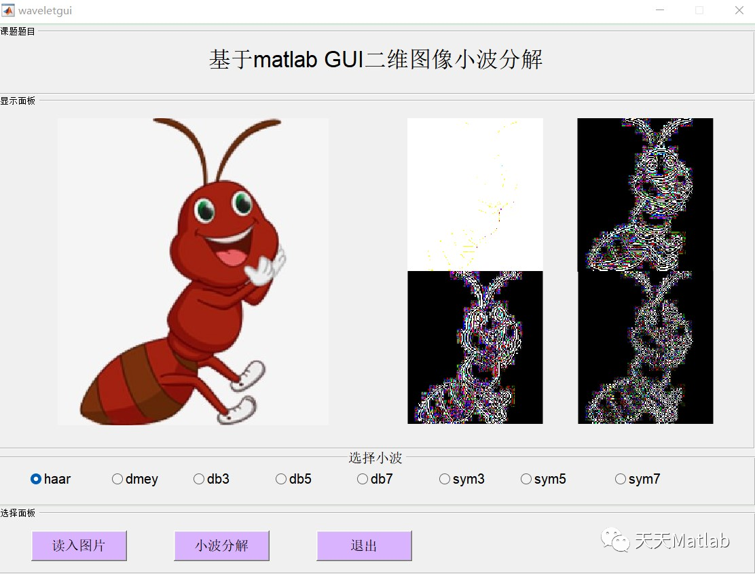Select the db3 wavelet
This screenshot has width=755, height=574.
coord(198,479)
